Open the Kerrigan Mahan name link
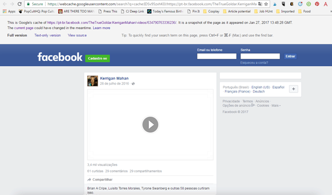332x195 pixels. coord(114,78)
